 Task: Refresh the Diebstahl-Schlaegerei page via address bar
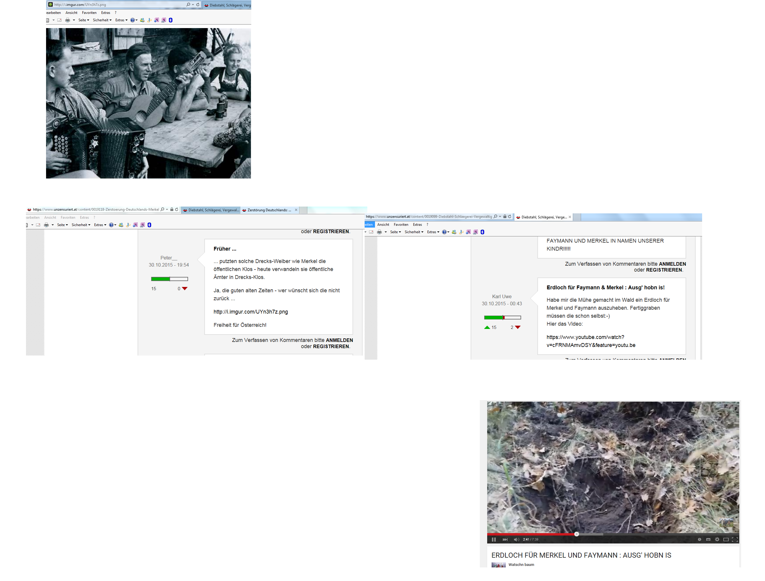[x=509, y=216]
